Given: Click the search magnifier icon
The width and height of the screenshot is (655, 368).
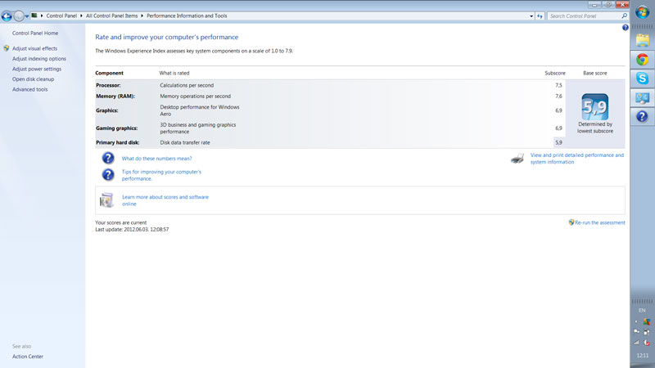Looking at the screenshot, I should tap(624, 16).
